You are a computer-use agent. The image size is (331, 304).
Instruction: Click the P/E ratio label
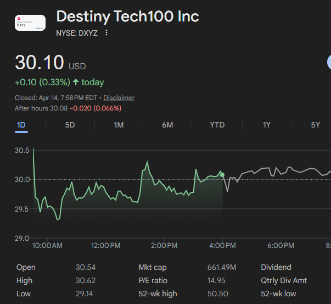(x=153, y=280)
